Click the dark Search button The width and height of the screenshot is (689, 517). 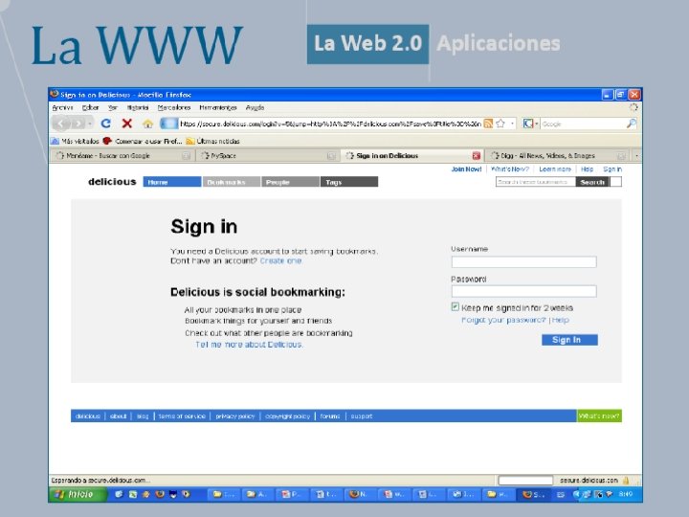pos(592,182)
